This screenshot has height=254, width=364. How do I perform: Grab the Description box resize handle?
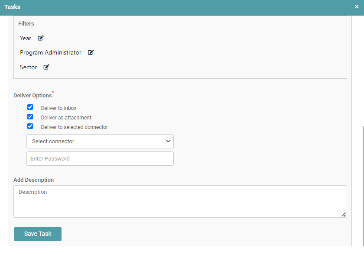coord(344,214)
